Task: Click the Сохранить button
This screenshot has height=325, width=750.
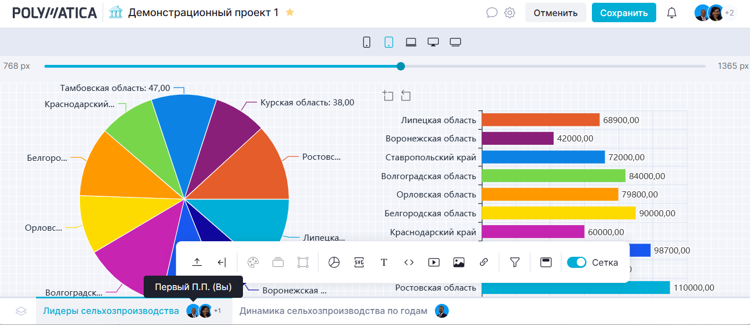Action: [624, 13]
